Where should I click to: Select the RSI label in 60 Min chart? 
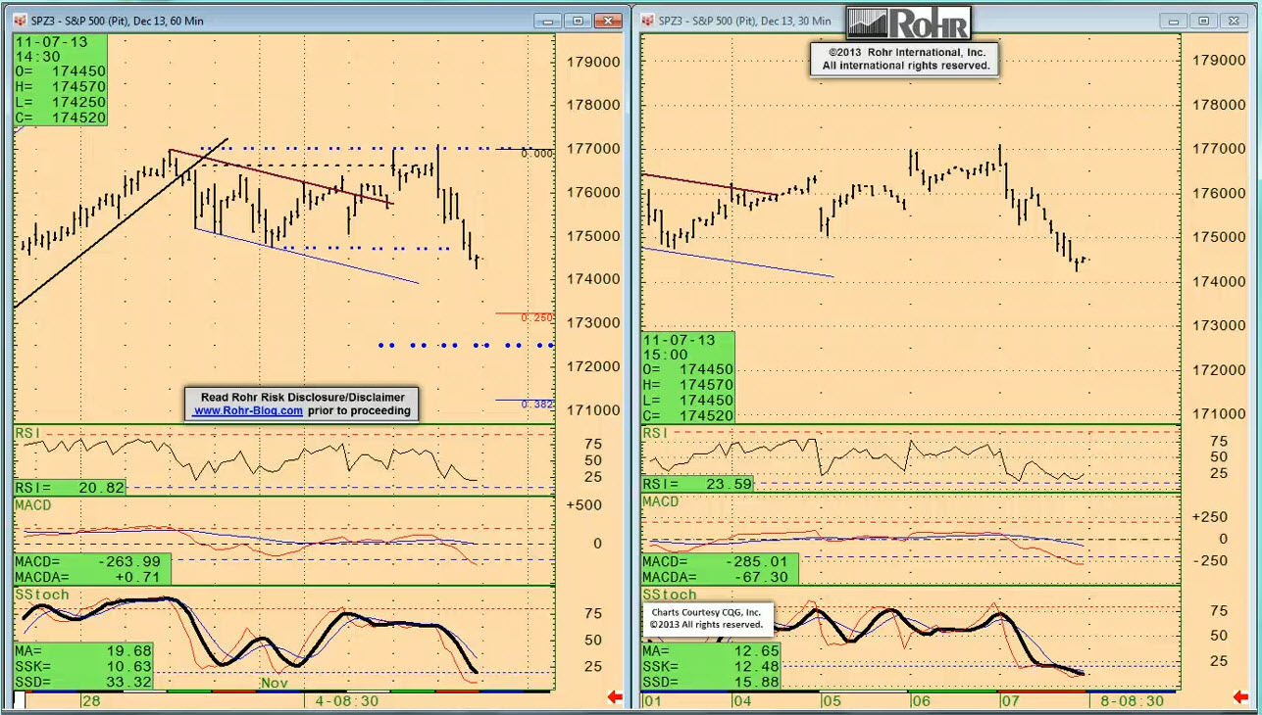(26, 433)
